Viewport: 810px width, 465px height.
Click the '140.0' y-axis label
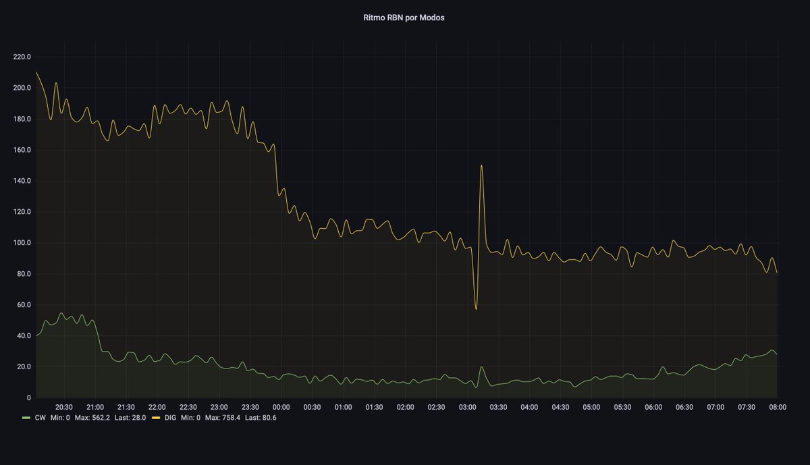click(22, 181)
